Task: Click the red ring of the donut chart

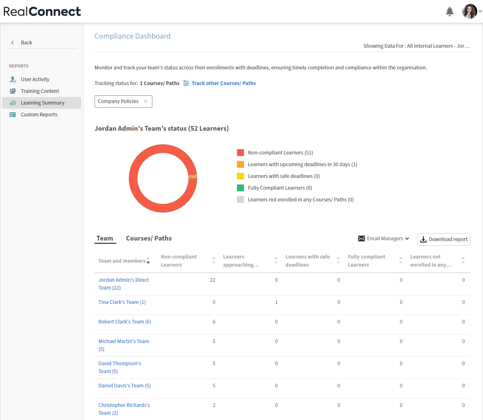Action: (x=133, y=178)
